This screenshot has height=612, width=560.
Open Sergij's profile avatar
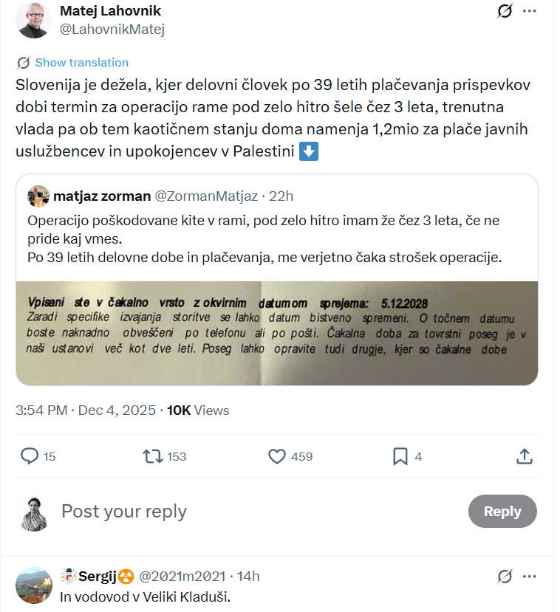[34, 585]
